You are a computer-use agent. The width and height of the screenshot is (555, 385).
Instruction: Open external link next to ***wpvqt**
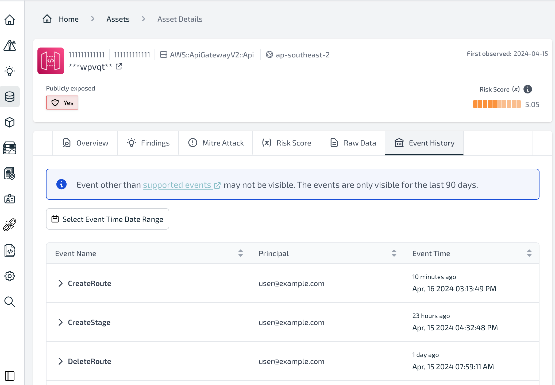[119, 66]
